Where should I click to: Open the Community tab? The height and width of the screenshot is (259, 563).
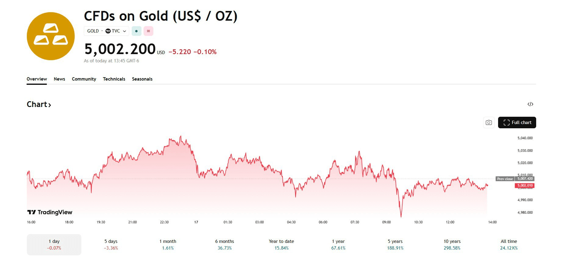coord(84,79)
